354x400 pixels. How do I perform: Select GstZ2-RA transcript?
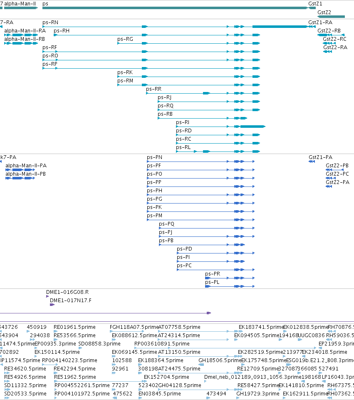pyautogui.click(x=327, y=52)
